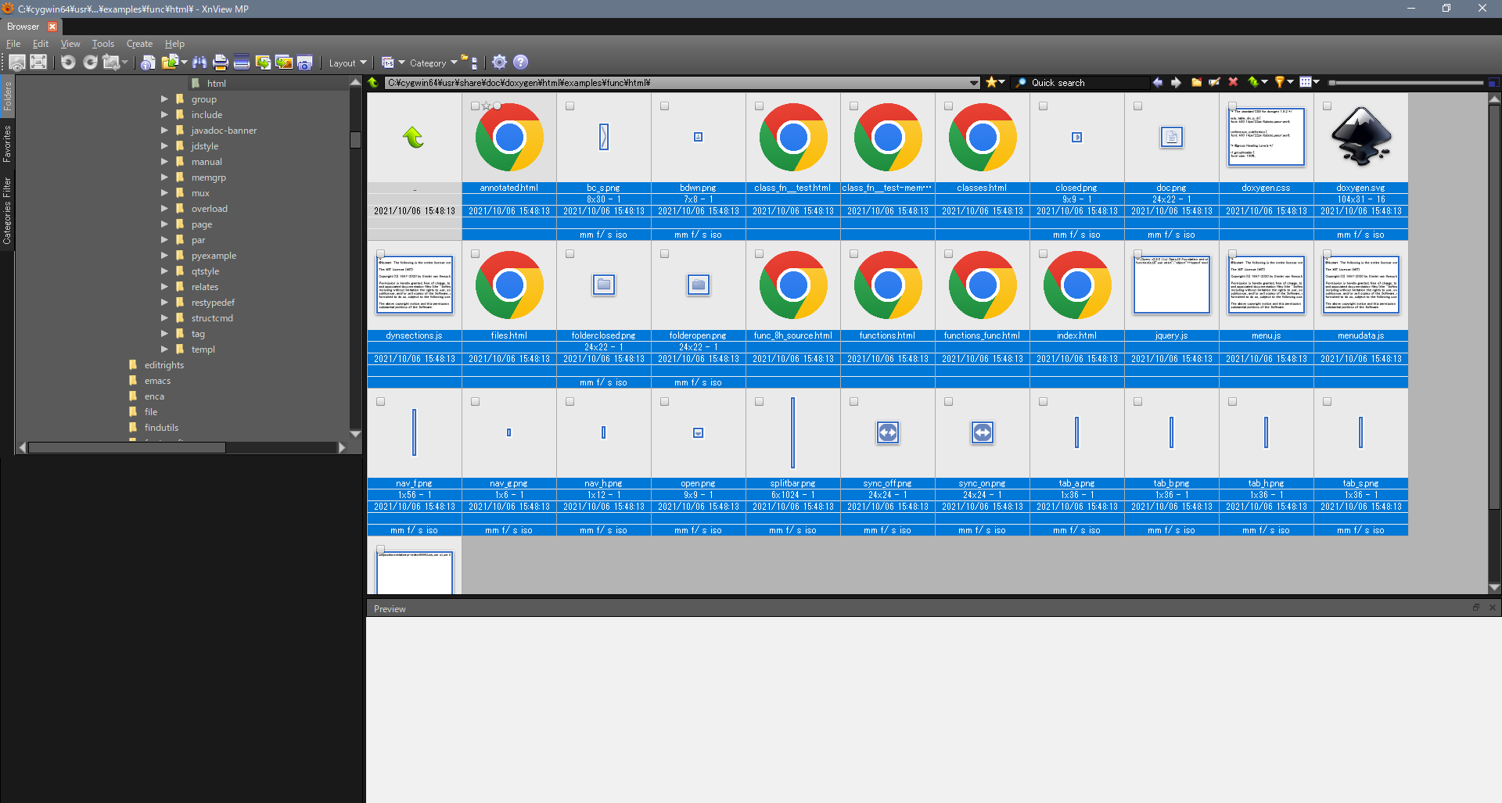
Task: Open the Search binoculars icon
Action: point(199,63)
